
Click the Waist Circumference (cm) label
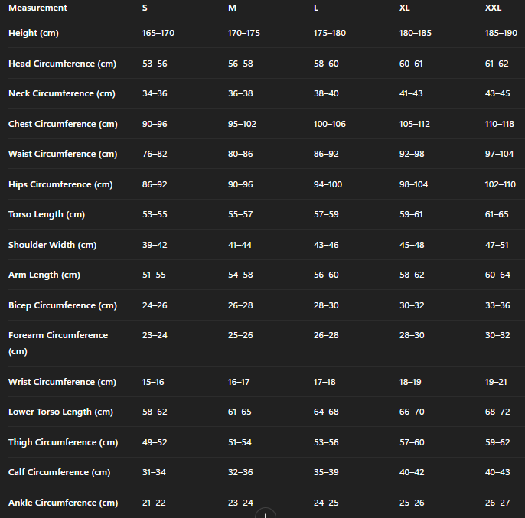(x=63, y=154)
